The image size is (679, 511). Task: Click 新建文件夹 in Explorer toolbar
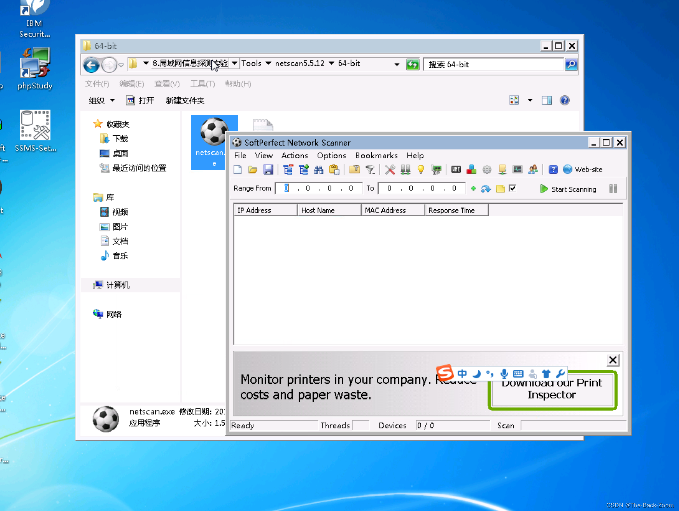click(185, 101)
